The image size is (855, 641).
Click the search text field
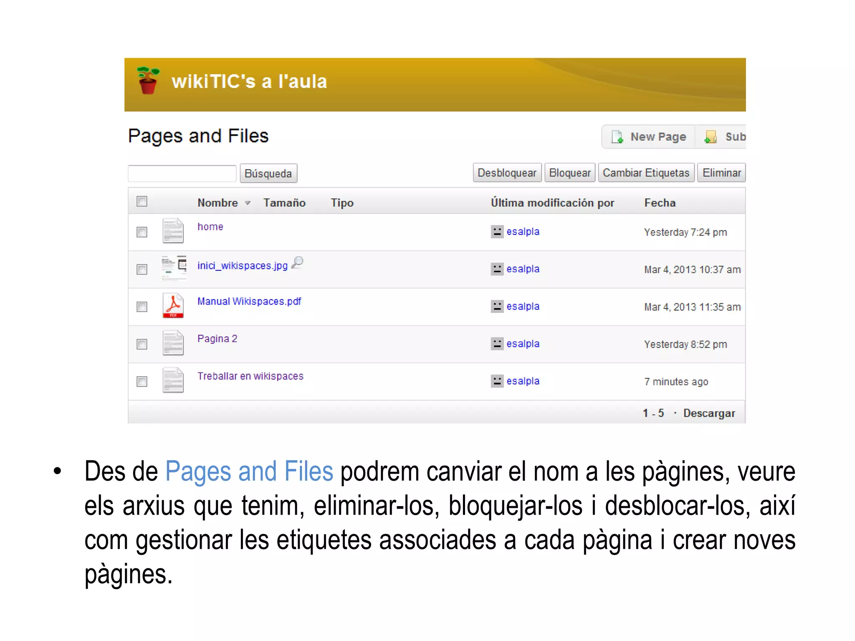182,174
